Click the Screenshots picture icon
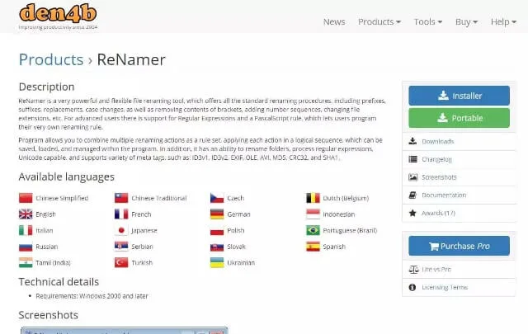Image resolution: width=528 pixels, height=334 pixels. point(412,177)
